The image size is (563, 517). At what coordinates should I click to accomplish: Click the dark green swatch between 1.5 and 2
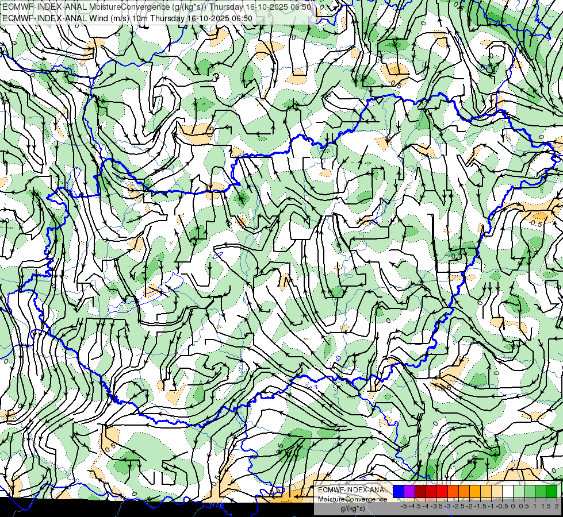(551, 492)
